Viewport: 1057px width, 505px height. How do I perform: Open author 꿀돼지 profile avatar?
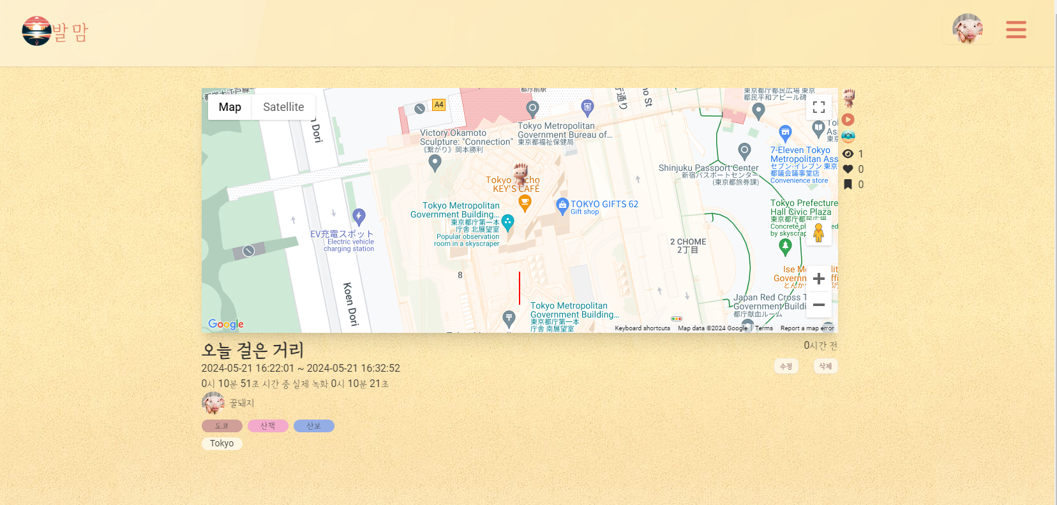pyautogui.click(x=213, y=403)
